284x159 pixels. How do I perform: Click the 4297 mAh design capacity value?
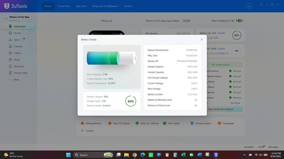pos(192,67)
